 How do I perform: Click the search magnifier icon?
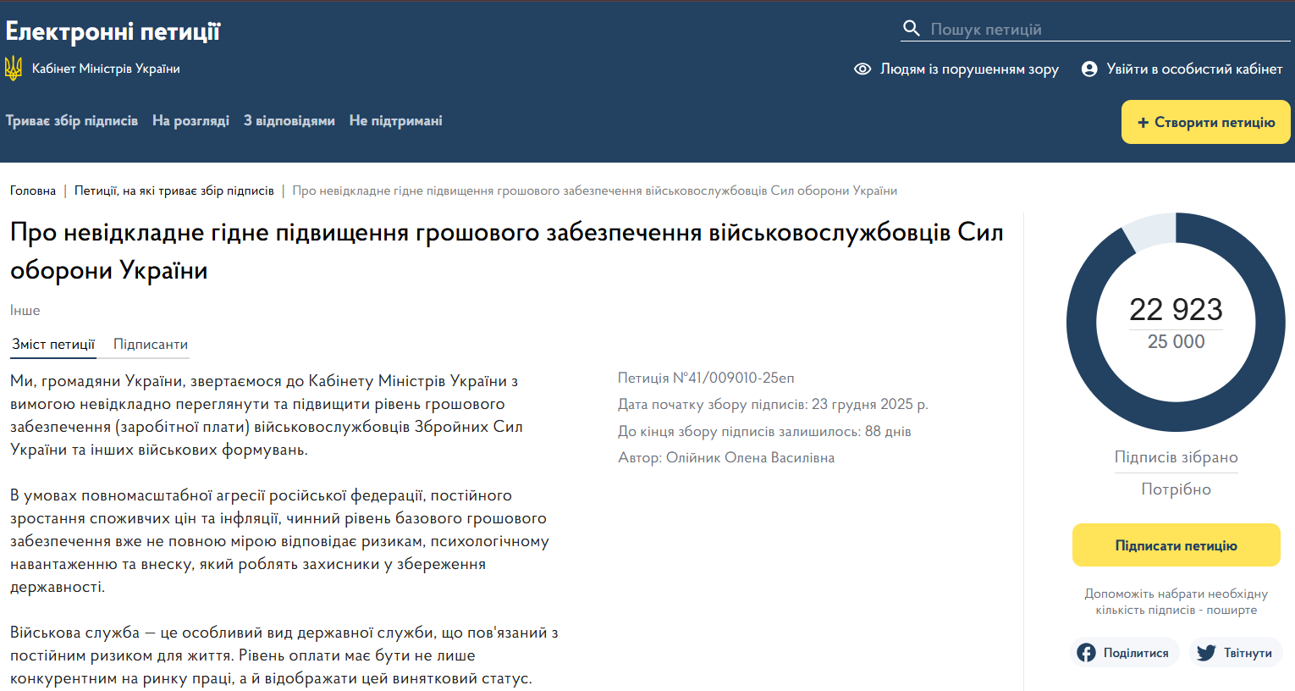tap(912, 27)
